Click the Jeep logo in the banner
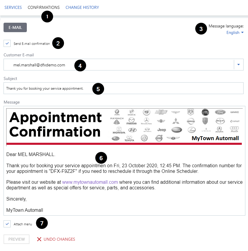Screen dimensions: 248x251 tap(162, 130)
